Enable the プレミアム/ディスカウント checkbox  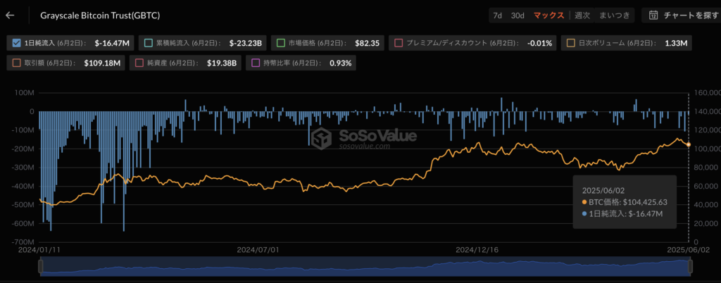(399, 44)
